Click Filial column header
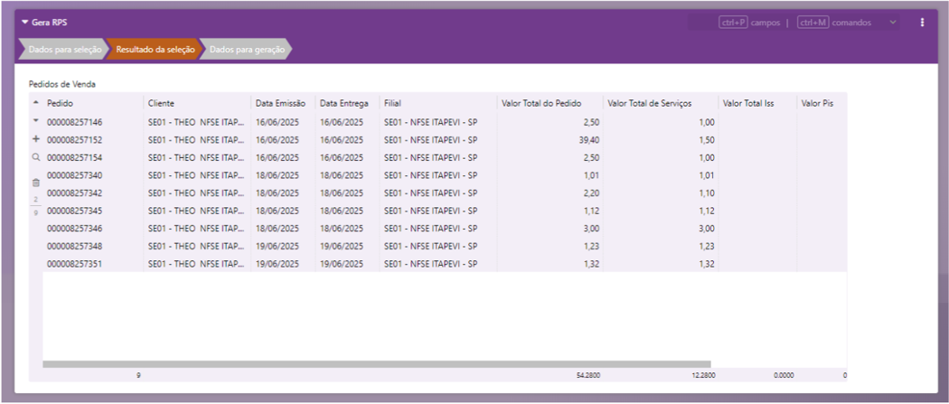This screenshot has width=949, height=404. coord(392,103)
